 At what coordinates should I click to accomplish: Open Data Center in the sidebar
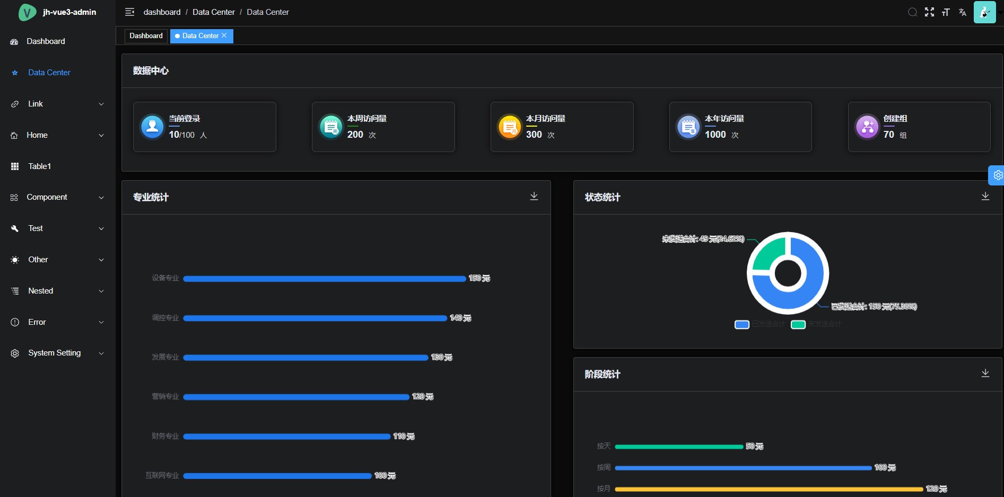tap(58, 73)
